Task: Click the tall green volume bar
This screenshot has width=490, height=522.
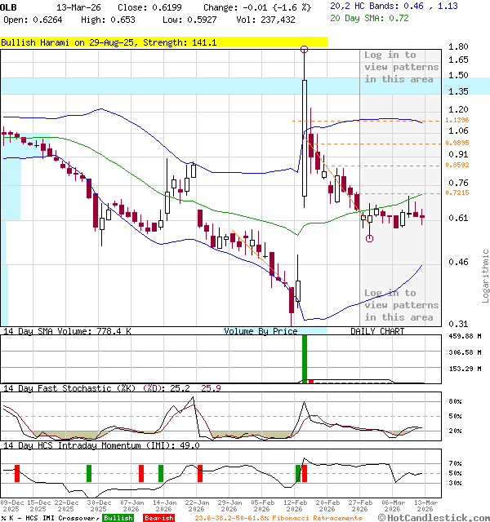Action: tap(305, 358)
